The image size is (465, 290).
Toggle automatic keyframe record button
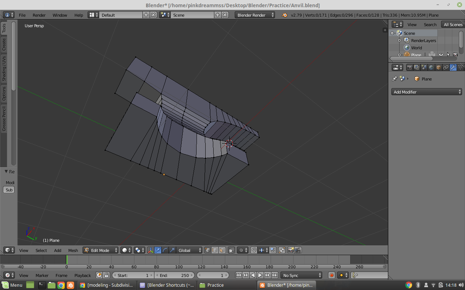(x=331, y=275)
